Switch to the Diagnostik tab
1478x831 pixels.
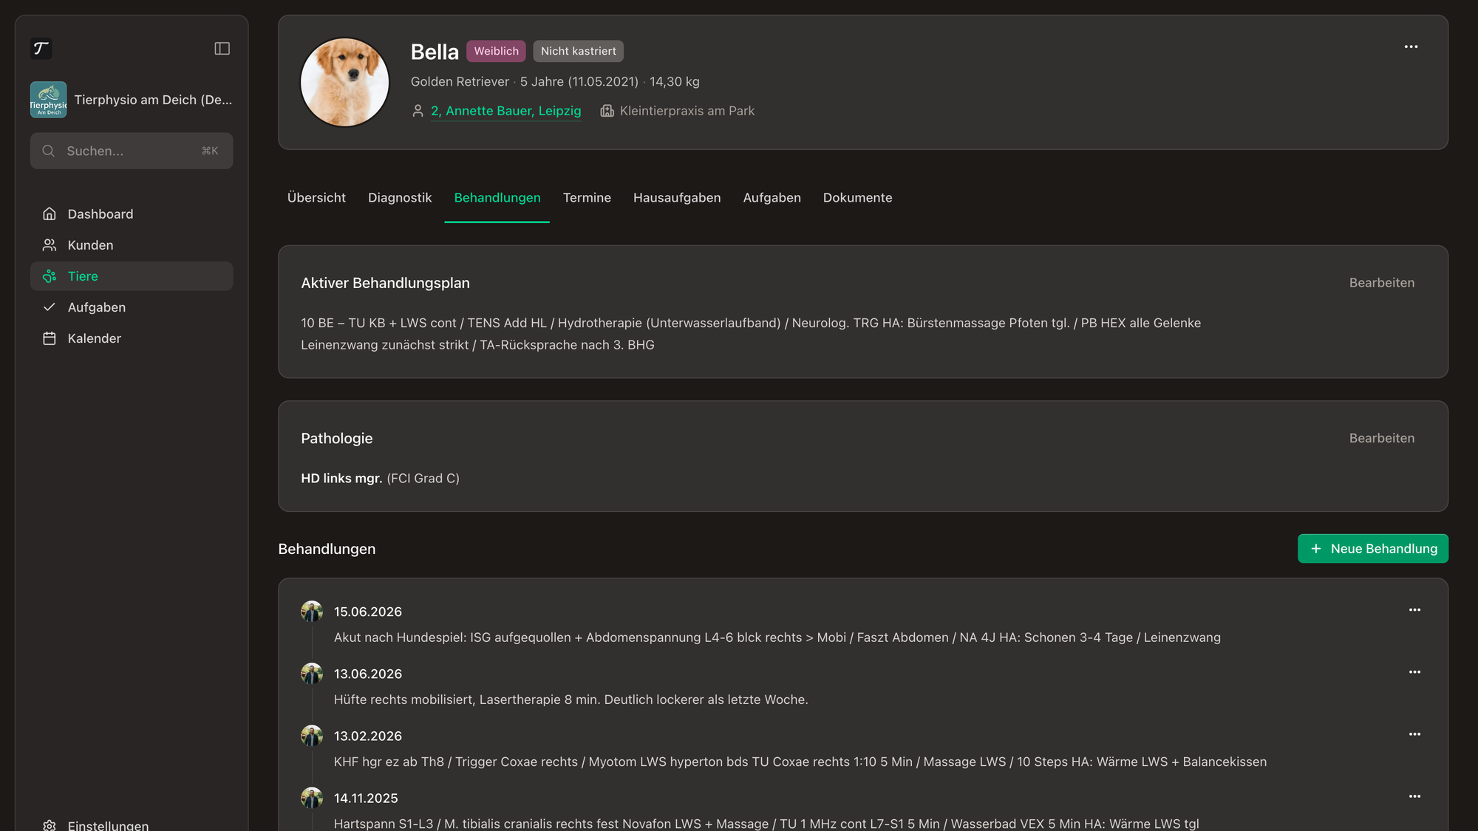pos(400,198)
